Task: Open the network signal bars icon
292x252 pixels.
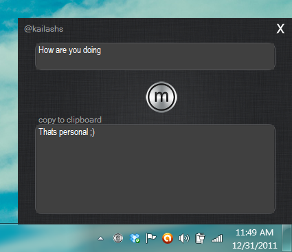Action: (x=217, y=238)
